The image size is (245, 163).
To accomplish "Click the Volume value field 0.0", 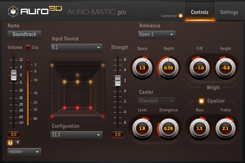I will coord(14,135).
